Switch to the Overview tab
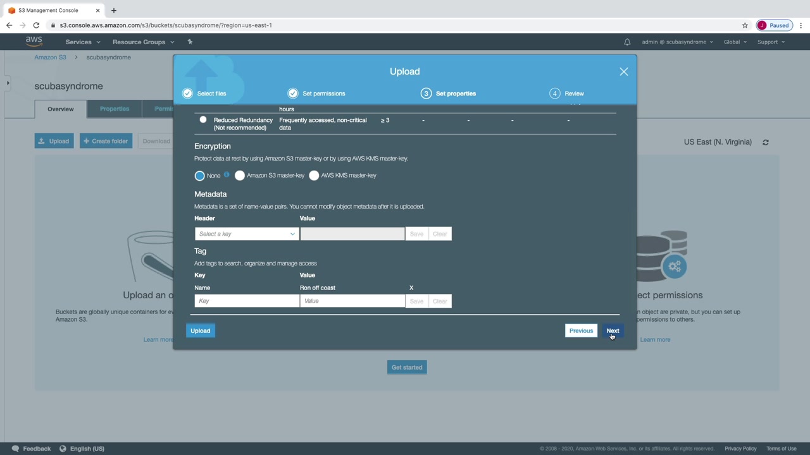Image resolution: width=810 pixels, height=455 pixels. click(x=61, y=109)
